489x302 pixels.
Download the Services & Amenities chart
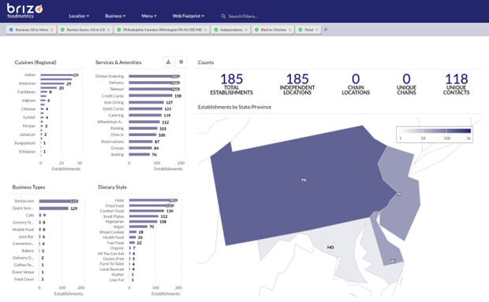169,62
